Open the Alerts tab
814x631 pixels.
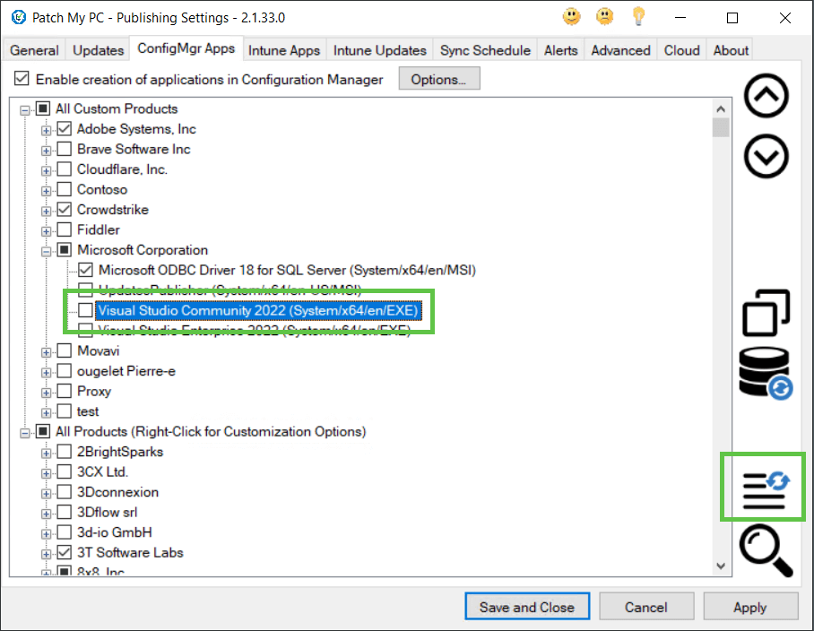pyautogui.click(x=560, y=50)
